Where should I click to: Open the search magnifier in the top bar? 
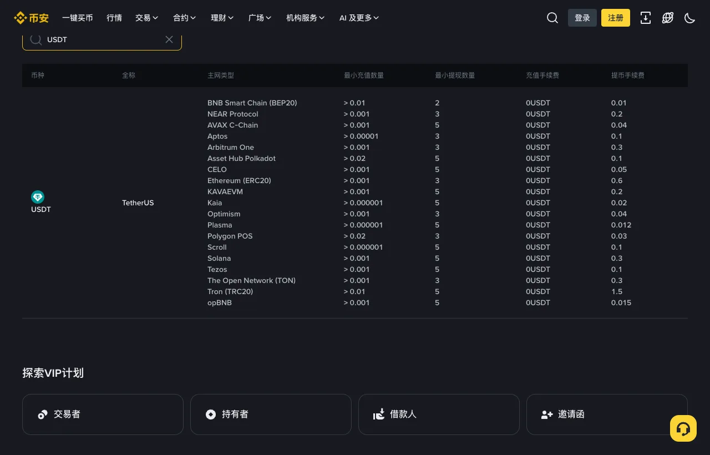point(552,18)
